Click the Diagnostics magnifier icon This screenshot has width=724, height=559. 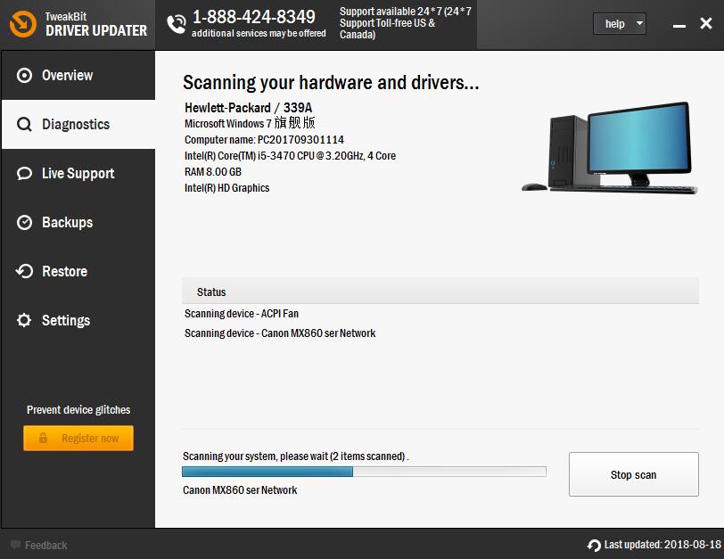[24, 124]
